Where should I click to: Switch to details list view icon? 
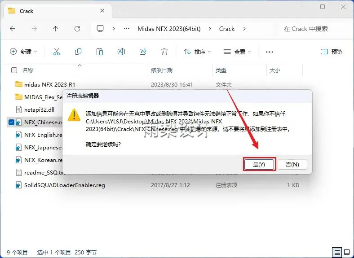point(337,252)
